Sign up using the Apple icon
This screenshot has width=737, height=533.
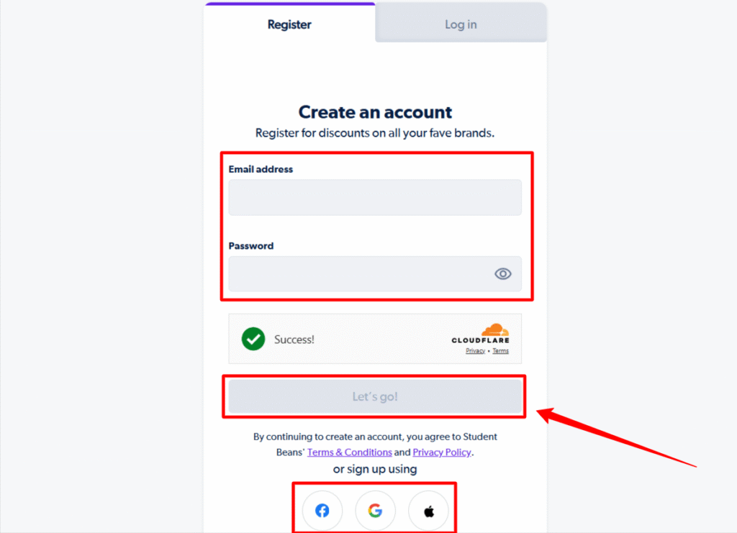(428, 510)
